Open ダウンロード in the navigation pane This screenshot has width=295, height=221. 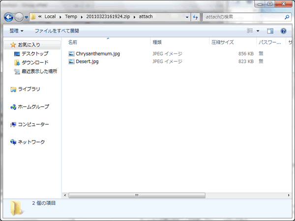point(34,62)
